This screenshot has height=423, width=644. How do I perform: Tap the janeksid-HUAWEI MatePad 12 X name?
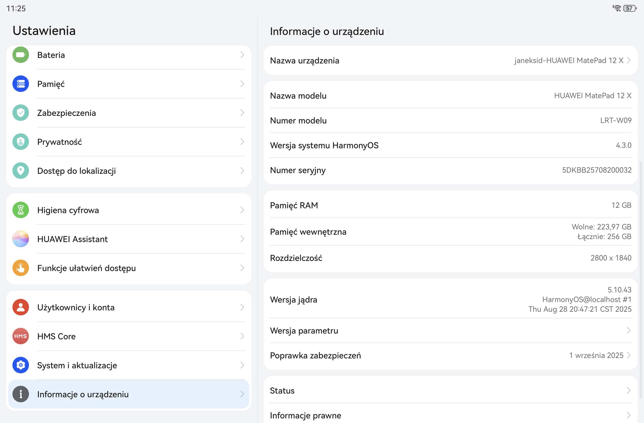[568, 60]
